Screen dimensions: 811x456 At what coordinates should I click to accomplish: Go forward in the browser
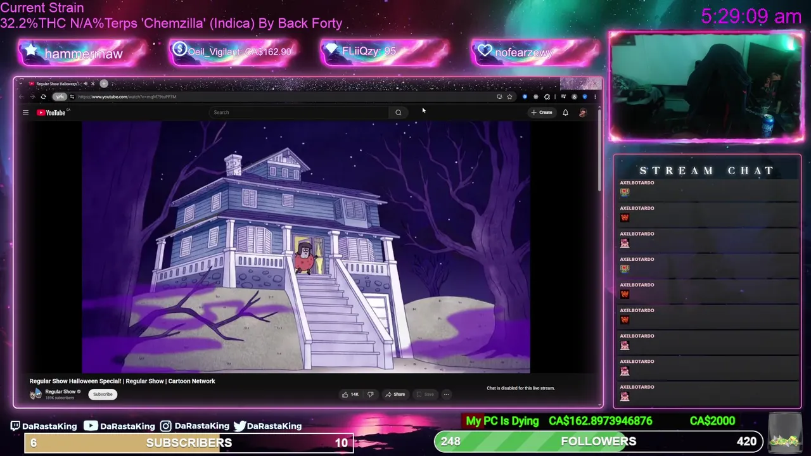[x=33, y=97]
